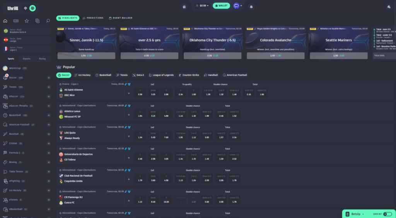Image resolution: width=396 pixels, height=218 pixels.
Task: Select over 2.5 odds 2.16 for Saint-Etienne
Action: (249, 93)
